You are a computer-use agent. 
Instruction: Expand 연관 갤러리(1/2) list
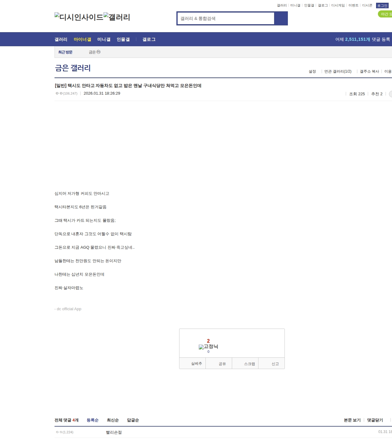tap(338, 71)
